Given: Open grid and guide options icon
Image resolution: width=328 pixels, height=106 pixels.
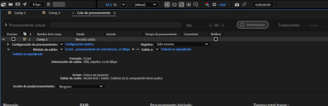Looking at the screenshot, I should [x=196, y=5].
